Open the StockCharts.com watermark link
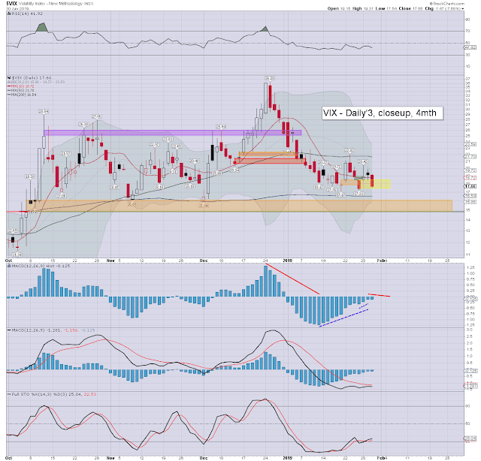This screenshot has width=481, height=461. (x=447, y=3)
